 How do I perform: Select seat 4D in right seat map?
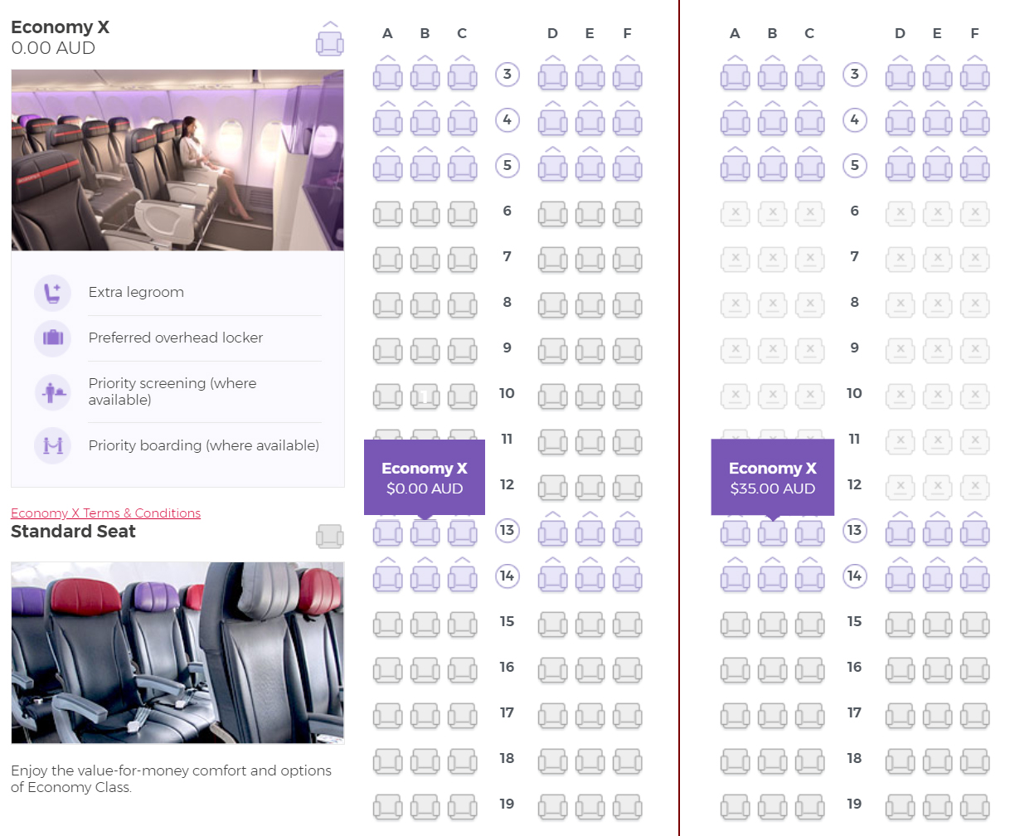(x=900, y=119)
